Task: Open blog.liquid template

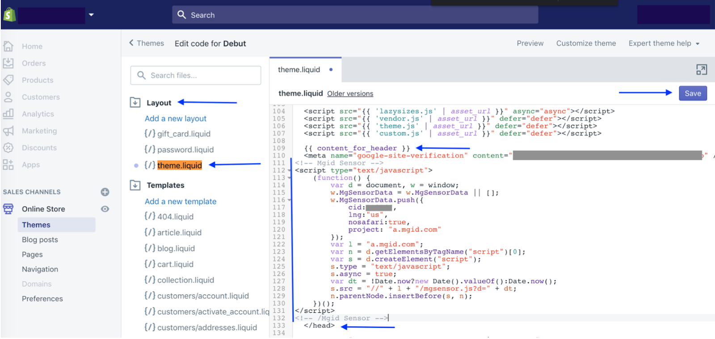Action: pos(176,248)
